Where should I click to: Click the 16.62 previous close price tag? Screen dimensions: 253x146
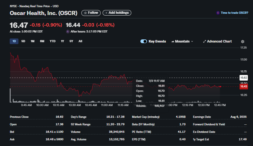244,78
